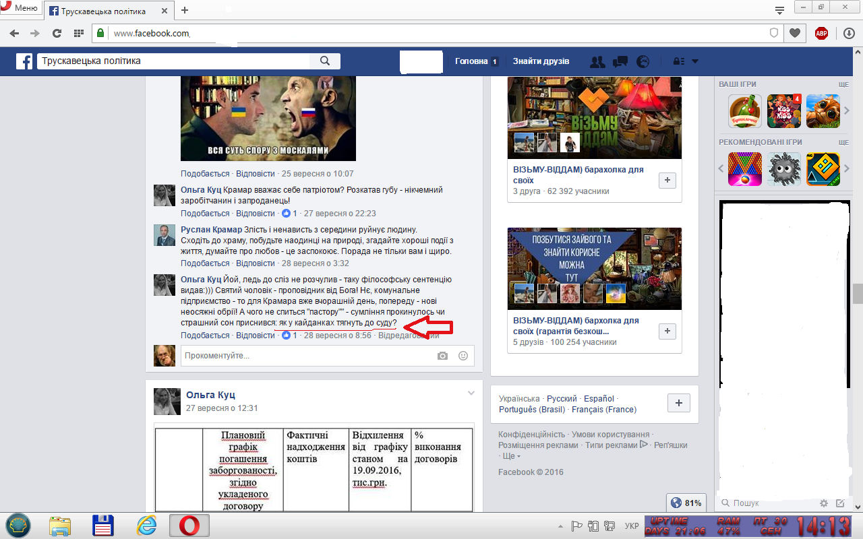The width and height of the screenshot is (863, 539).
Task: Join the first ВІЗЬМУ-ВІДДАМ group with plus button
Action: 667,180
